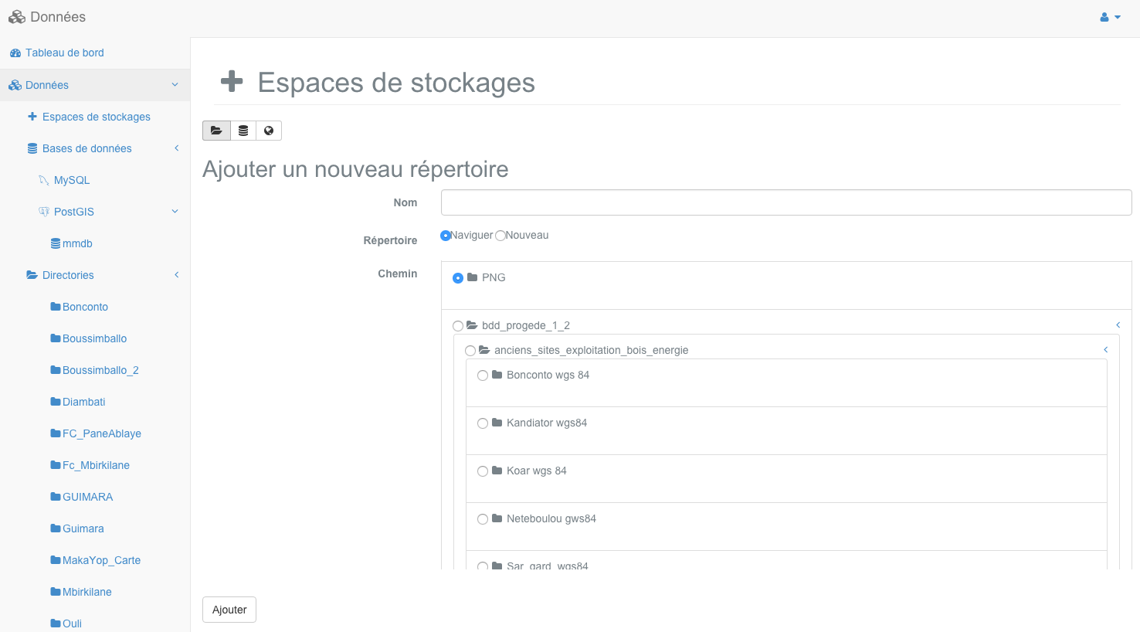Click the Nom text input field
This screenshot has height=632, width=1140.
786,202
